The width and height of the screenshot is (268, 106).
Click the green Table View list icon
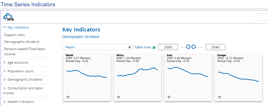click(x=154, y=47)
